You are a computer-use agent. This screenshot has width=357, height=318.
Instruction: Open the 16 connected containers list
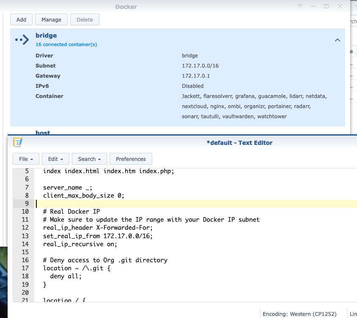[66, 44]
